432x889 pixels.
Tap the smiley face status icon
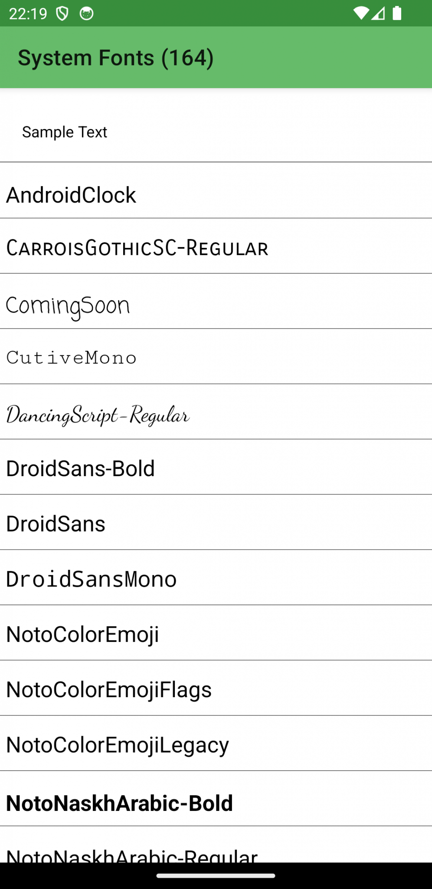pos(86,13)
